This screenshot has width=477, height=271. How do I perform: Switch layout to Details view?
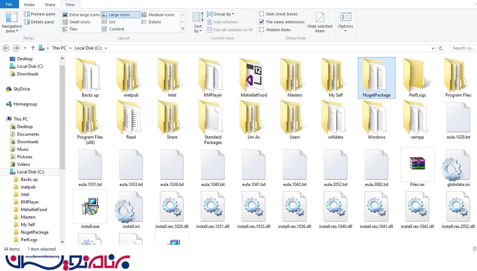click(151, 22)
